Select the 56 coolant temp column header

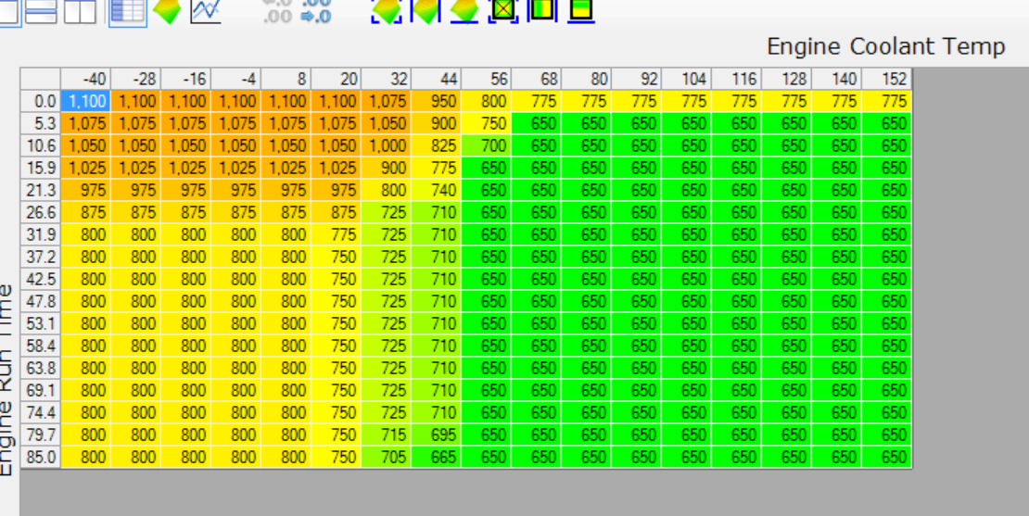(487, 79)
